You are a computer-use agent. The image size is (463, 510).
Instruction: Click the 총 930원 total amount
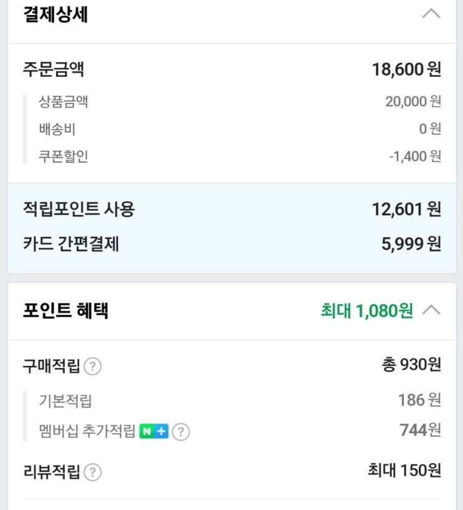pyautogui.click(x=411, y=365)
